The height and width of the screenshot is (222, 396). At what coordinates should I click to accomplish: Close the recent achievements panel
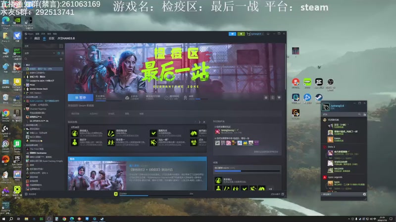click(x=204, y=122)
